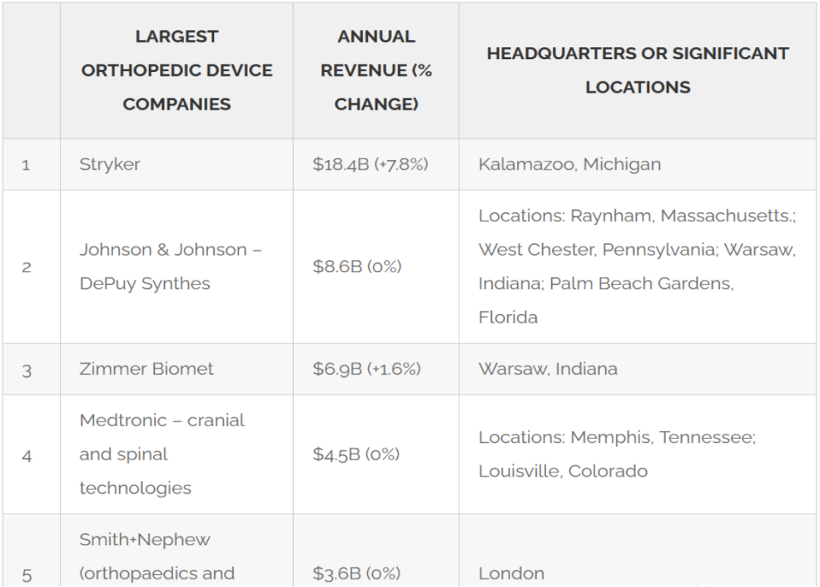Click the $4.5B (0%) revenue cell
The height and width of the screenshot is (587, 820).
tap(376, 454)
